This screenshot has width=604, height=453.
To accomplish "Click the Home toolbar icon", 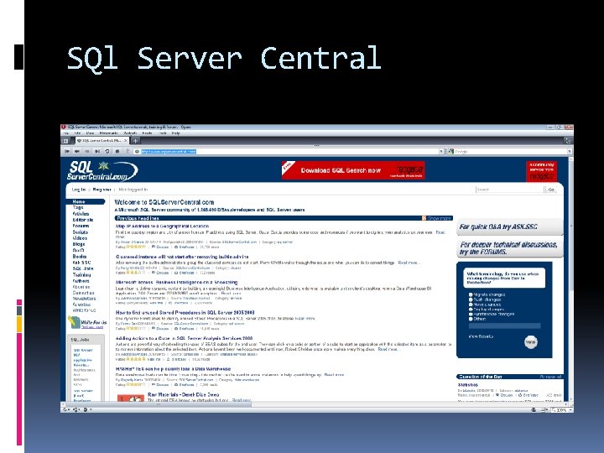I will [x=117, y=151].
